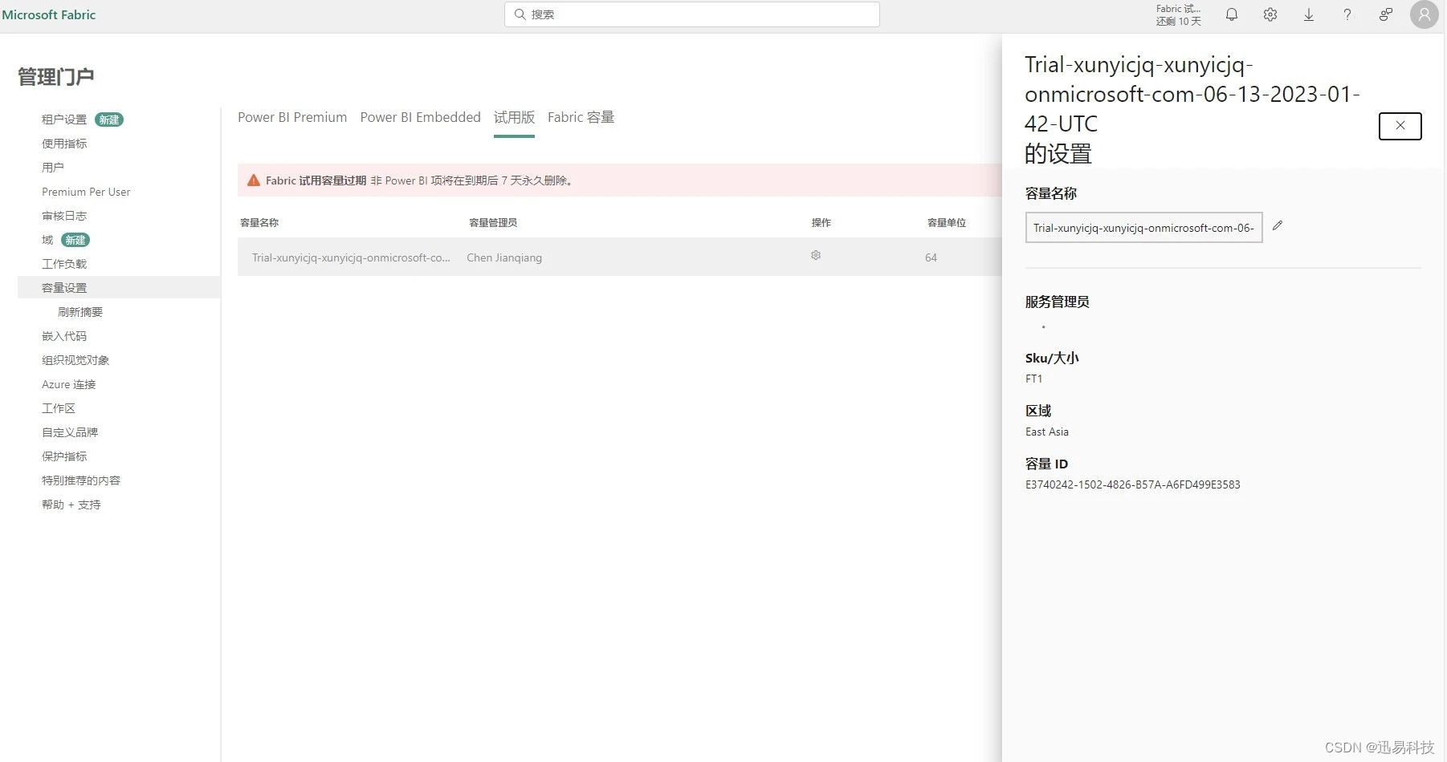Screen dimensions: 1447x762
Task: Click the Microsoft Fabric logo text
Action: 49,14
